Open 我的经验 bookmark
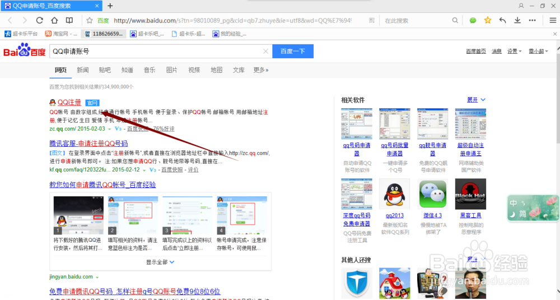560x300 pixels. [x=230, y=34]
